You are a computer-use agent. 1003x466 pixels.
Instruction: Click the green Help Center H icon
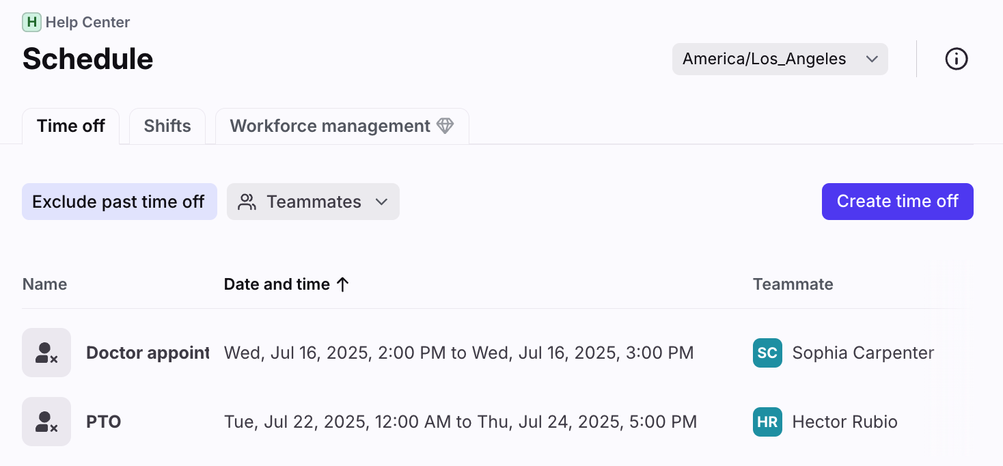click(31, 22)
